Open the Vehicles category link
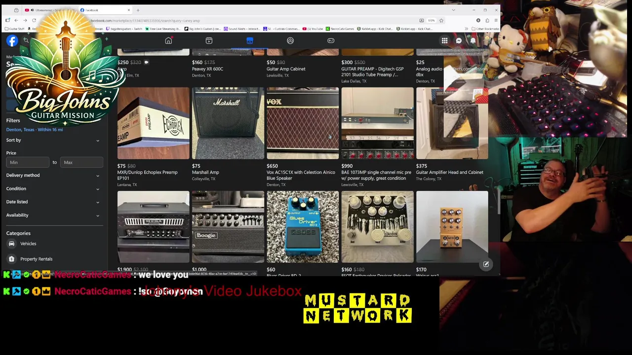The width and height of the screenshot is (632, 355). (28, 244)
